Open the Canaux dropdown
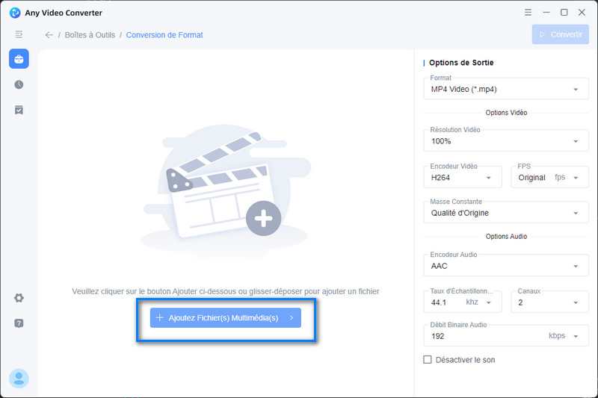This screenshot has width=598, height=398. point(549,302)
